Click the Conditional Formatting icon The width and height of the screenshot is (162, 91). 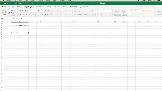click(x=117, y=11)
